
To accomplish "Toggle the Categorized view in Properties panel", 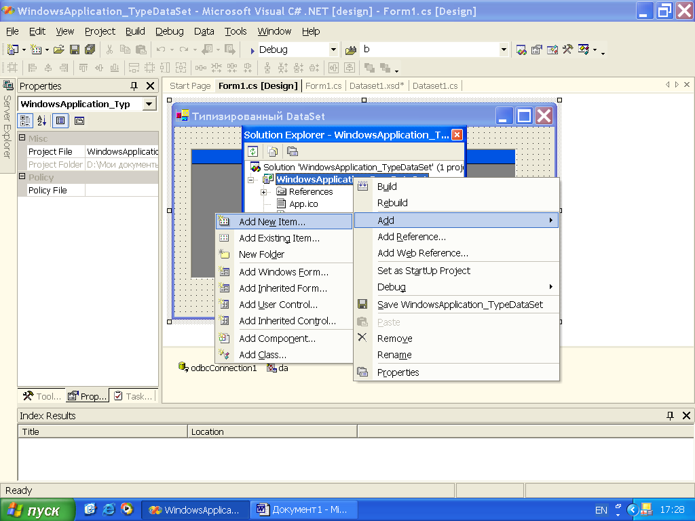I will coord(25,121).
